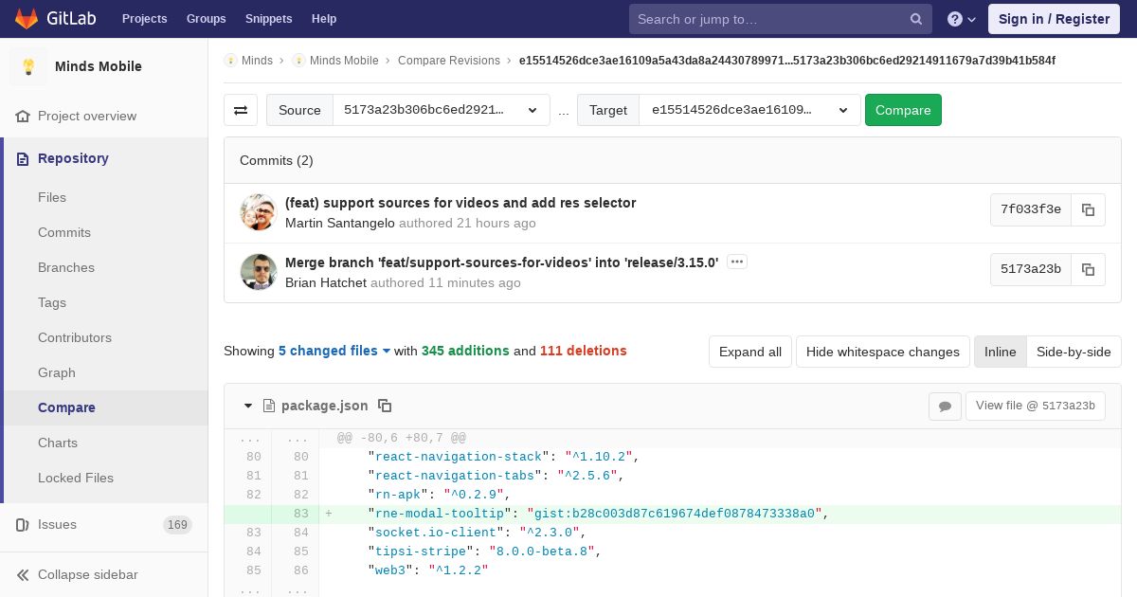
Task: Expand the merge commit description ellipsis
Action: pyautogui.click(x=737, y=262)
